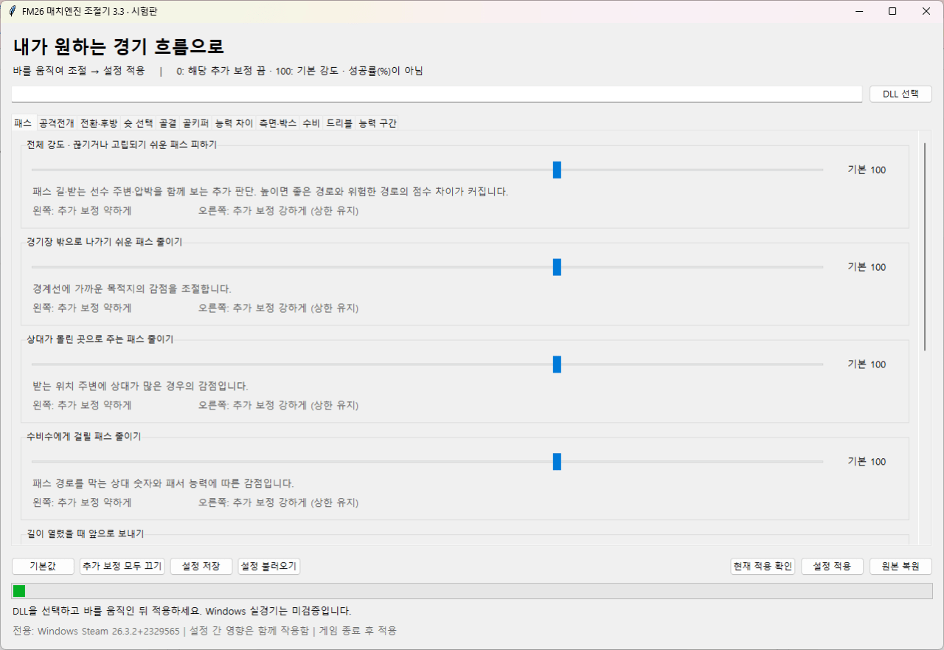This screenshot has height=650, width=944.
Task: Select the 골결 tab
Action: pos(168,123)
